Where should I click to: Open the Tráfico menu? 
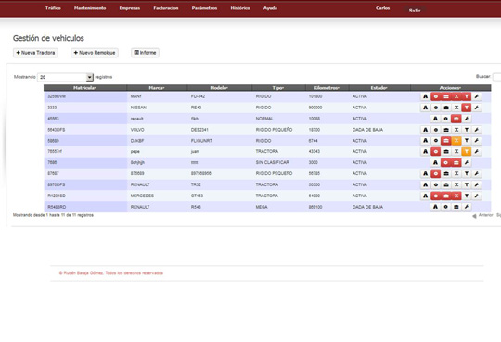tap(53, 8)
